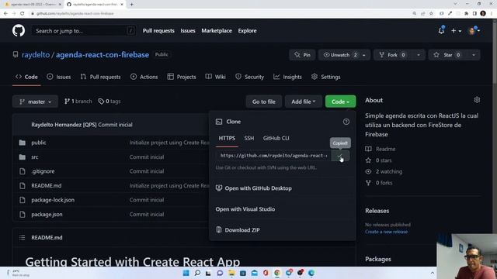Image resolution: width=497 pixels, height=279 pixels.
Task: Open the raydelto owner link
Action: coord(36,55)
